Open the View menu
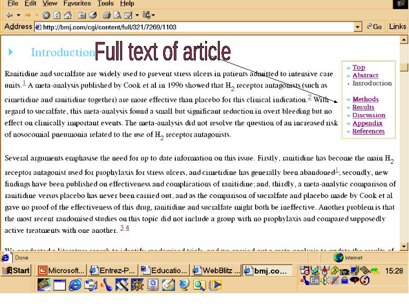The width and height of the screenshot is (409, 307). (x=50, y=4)
